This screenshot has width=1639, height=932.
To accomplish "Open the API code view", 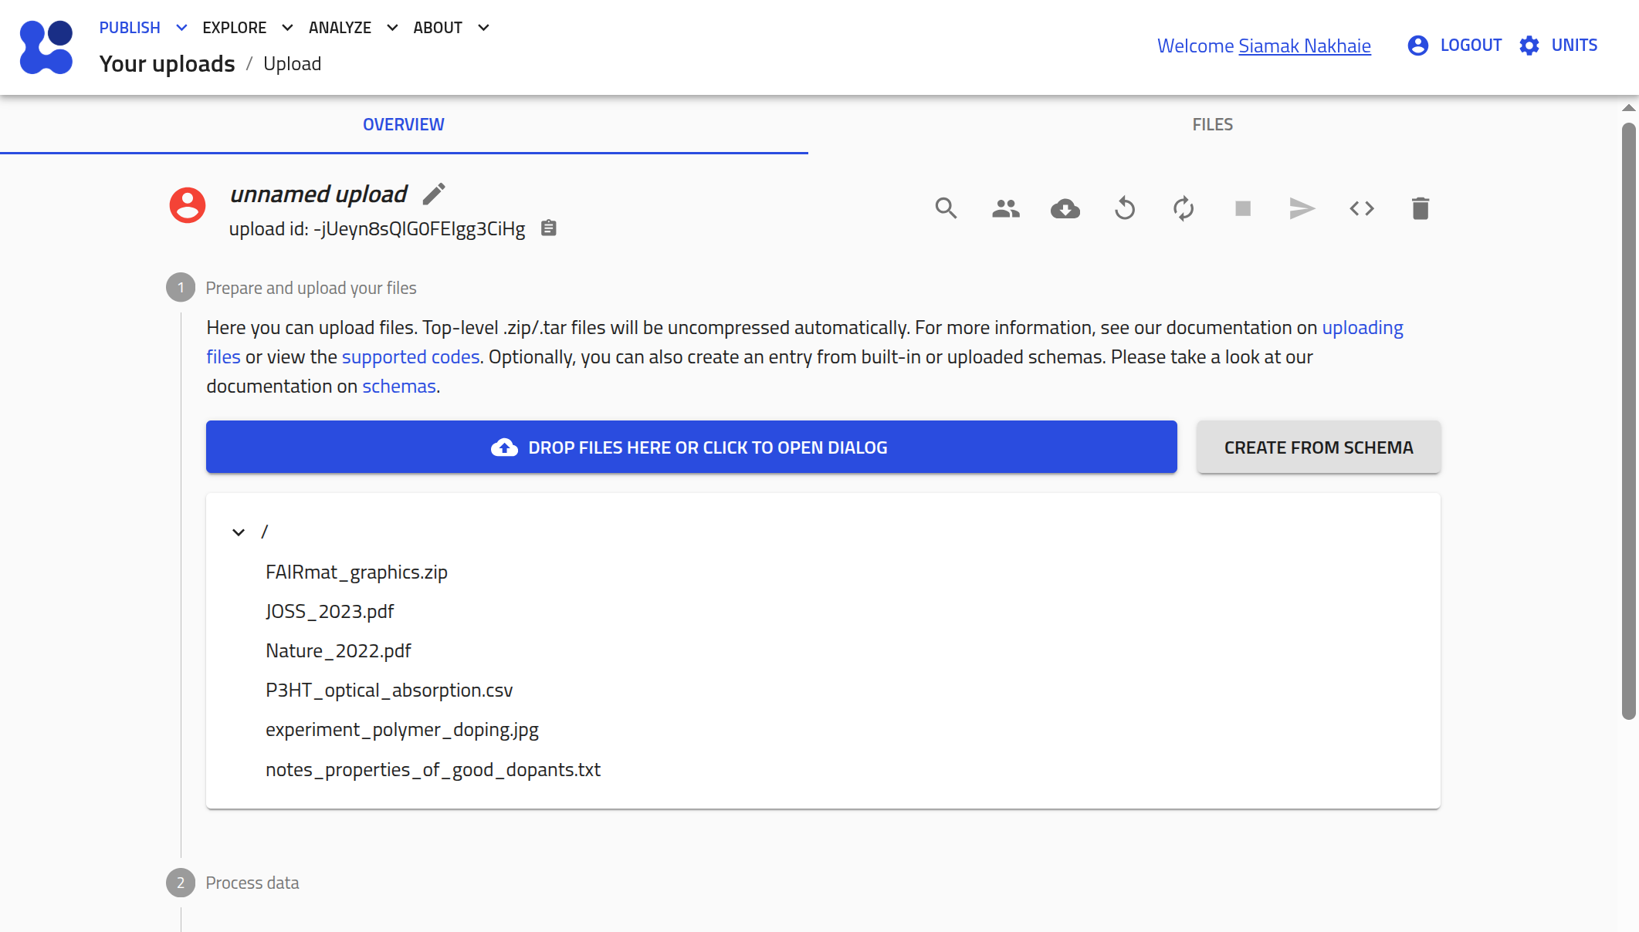I will (1361, 208).
